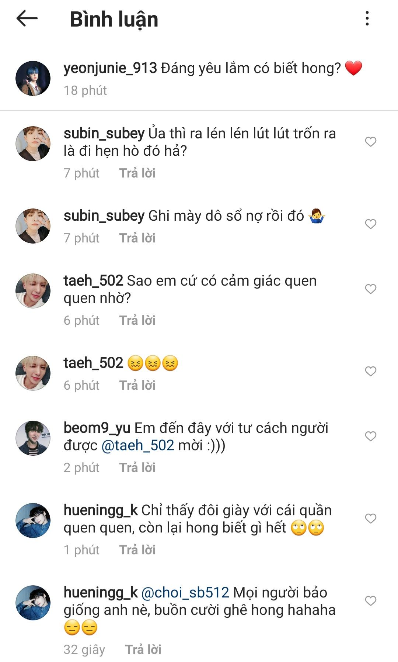
Task: Heart taeh_502's emoji-only comment
Action: coord(370,371)
